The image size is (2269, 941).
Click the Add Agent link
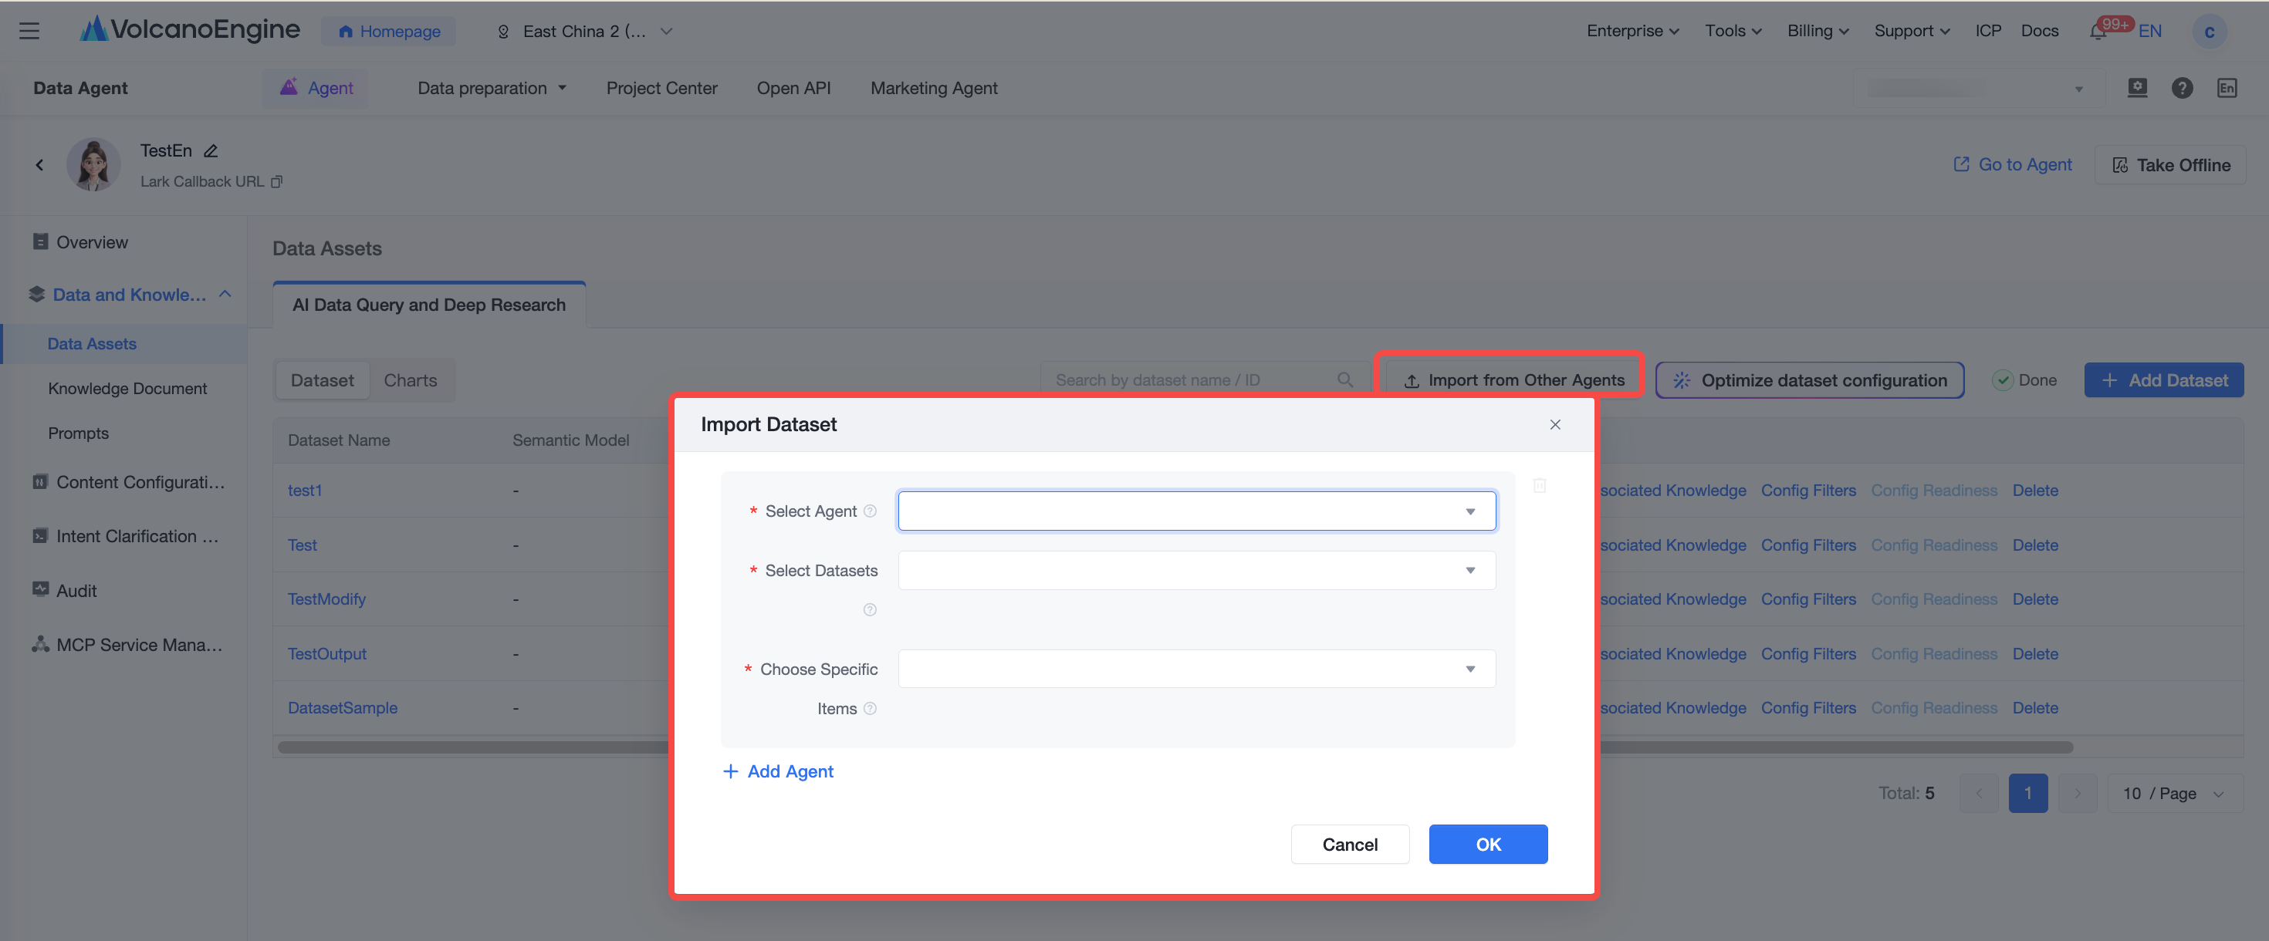pos(778,771)
